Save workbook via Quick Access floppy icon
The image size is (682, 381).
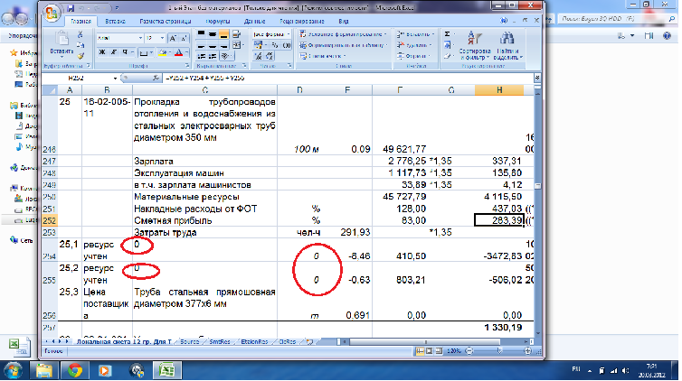click(x=71, y=8)
